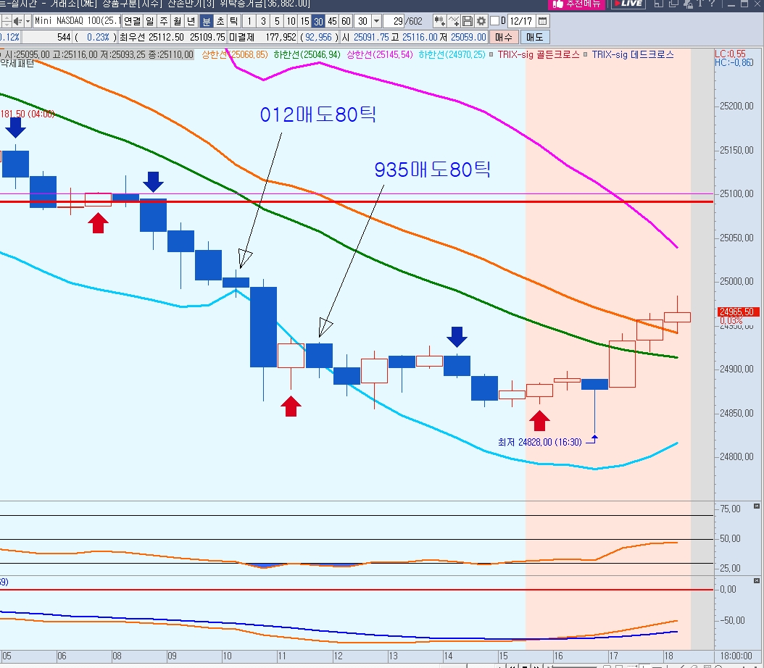This screenshot has height=668, width=764.
Task: Open the Mini NASDAQ 100 symbol selector
Action: point(77,21)
